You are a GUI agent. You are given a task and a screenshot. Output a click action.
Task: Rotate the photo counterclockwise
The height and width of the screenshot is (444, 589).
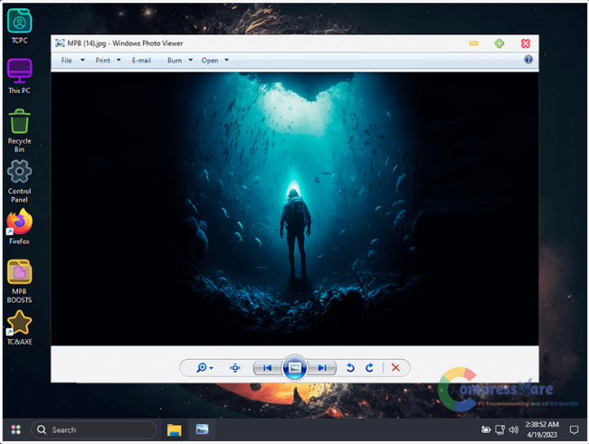point(350,367)
